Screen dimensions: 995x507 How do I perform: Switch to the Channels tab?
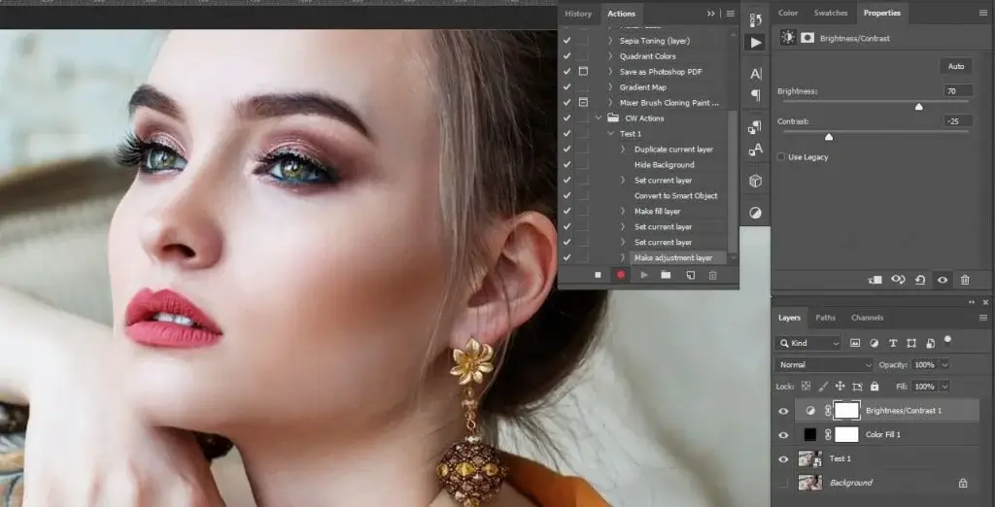tap(868, 318)
